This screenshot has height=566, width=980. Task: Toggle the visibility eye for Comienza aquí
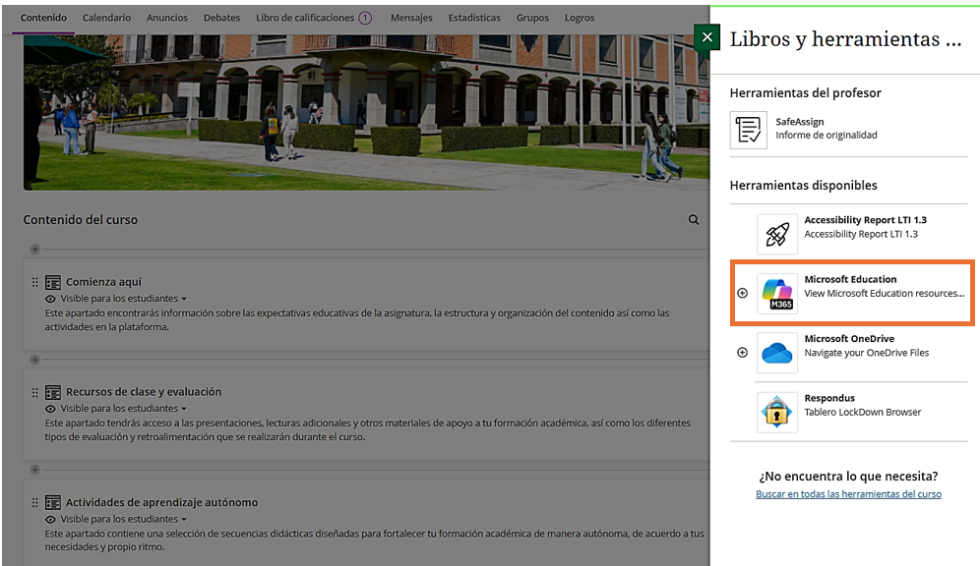(50, 299)
